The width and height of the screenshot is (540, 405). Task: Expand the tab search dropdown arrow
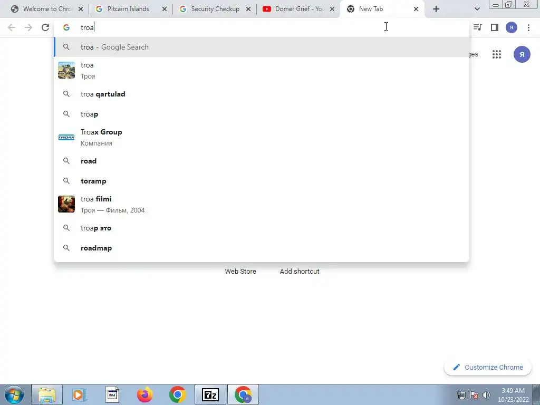tap(477, 9)
